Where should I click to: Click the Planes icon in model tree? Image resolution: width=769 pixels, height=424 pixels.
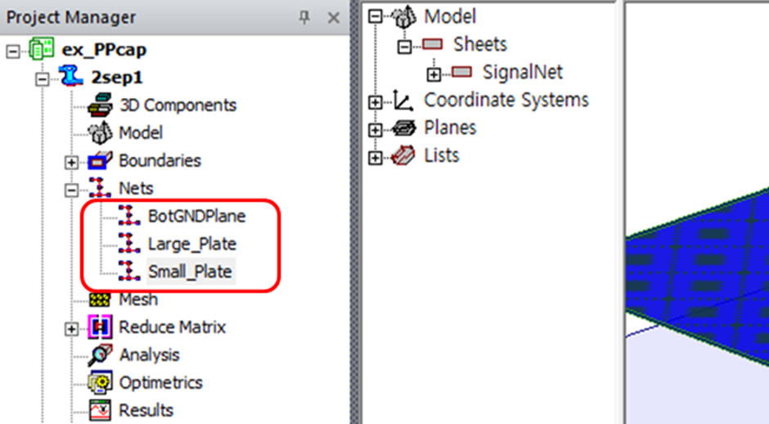[x=403, y=128]
